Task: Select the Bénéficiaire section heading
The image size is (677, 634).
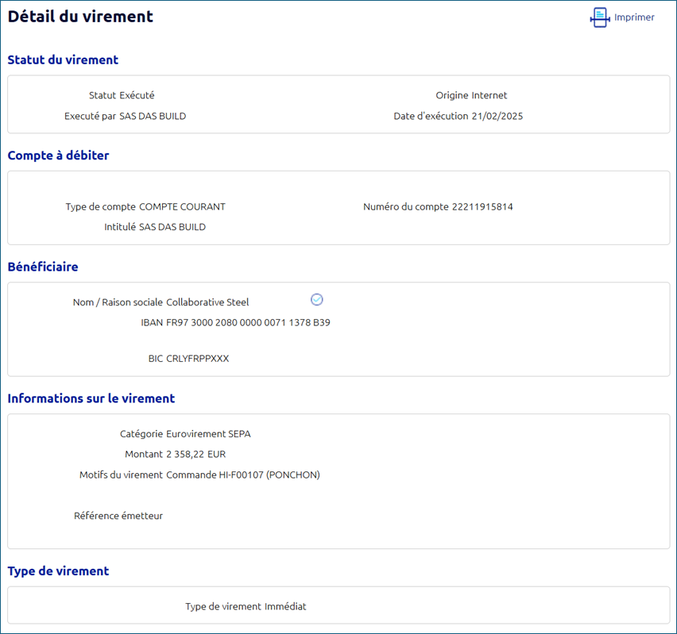Action: click(43, 267)
